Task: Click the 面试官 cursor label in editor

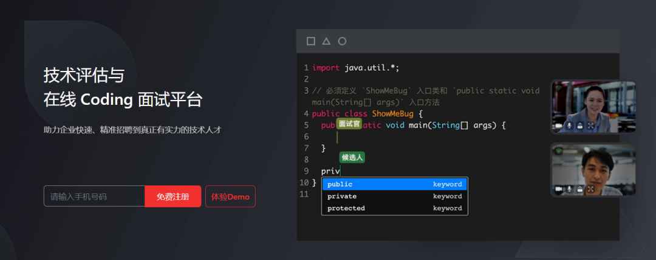Action: (x=349, y=124)
